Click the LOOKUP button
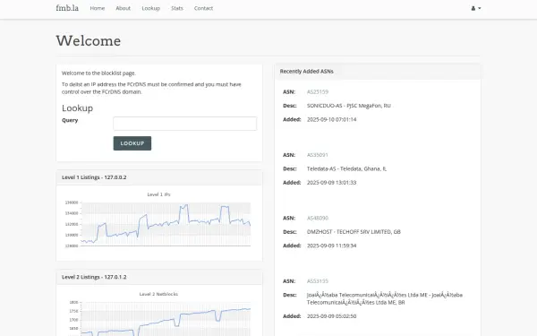The width and height of the screenshot is (537, 336). [132, 143]
